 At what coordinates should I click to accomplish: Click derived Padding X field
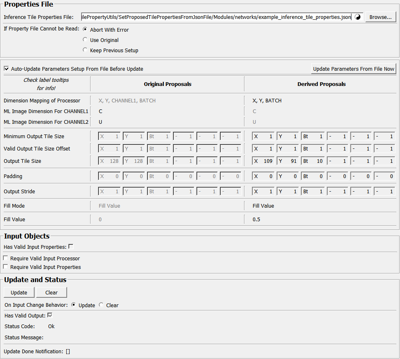coord(263,176)
